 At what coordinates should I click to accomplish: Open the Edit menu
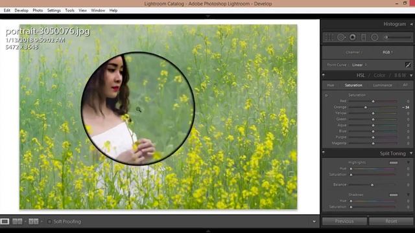coord(7,10)
